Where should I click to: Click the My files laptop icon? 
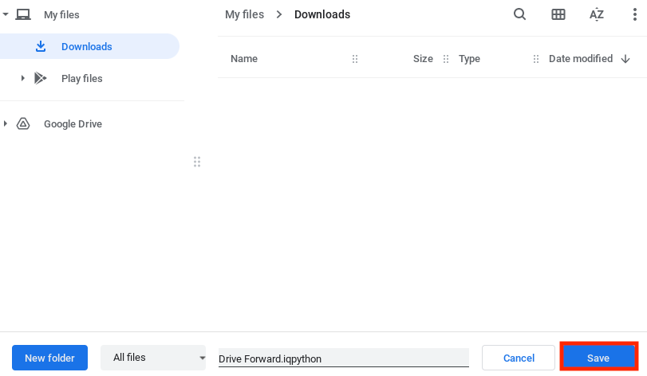[x=23, y=14]
